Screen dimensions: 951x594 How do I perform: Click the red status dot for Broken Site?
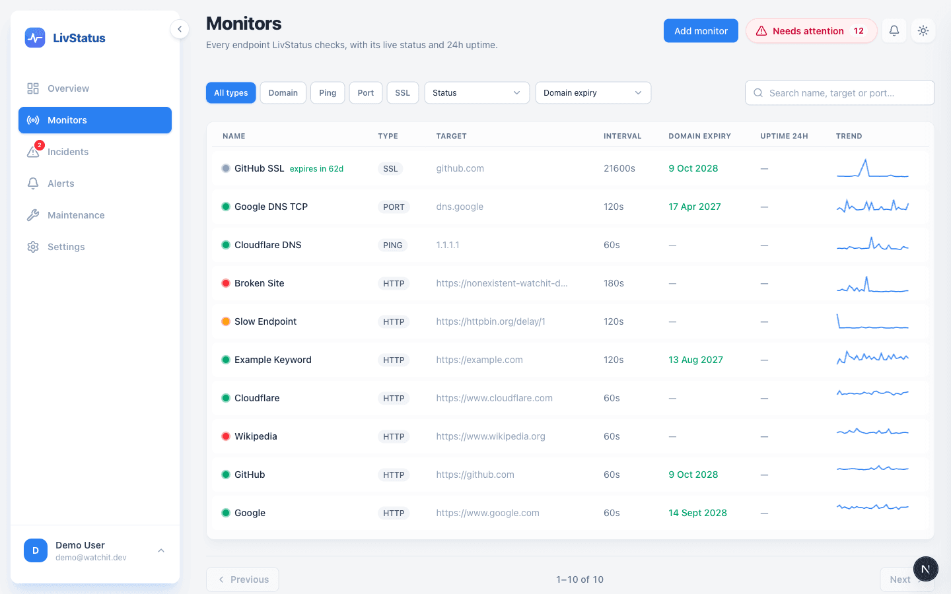226,283
